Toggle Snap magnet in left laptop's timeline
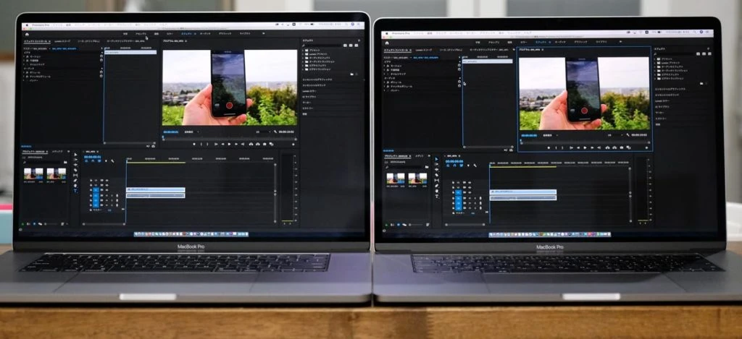This screenshot has width=742, height=339. (93, 161)
